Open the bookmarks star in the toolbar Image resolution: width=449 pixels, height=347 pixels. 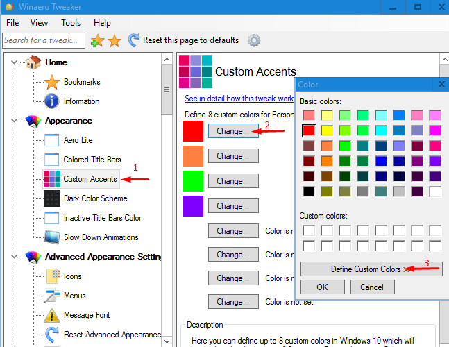point(115,40)
